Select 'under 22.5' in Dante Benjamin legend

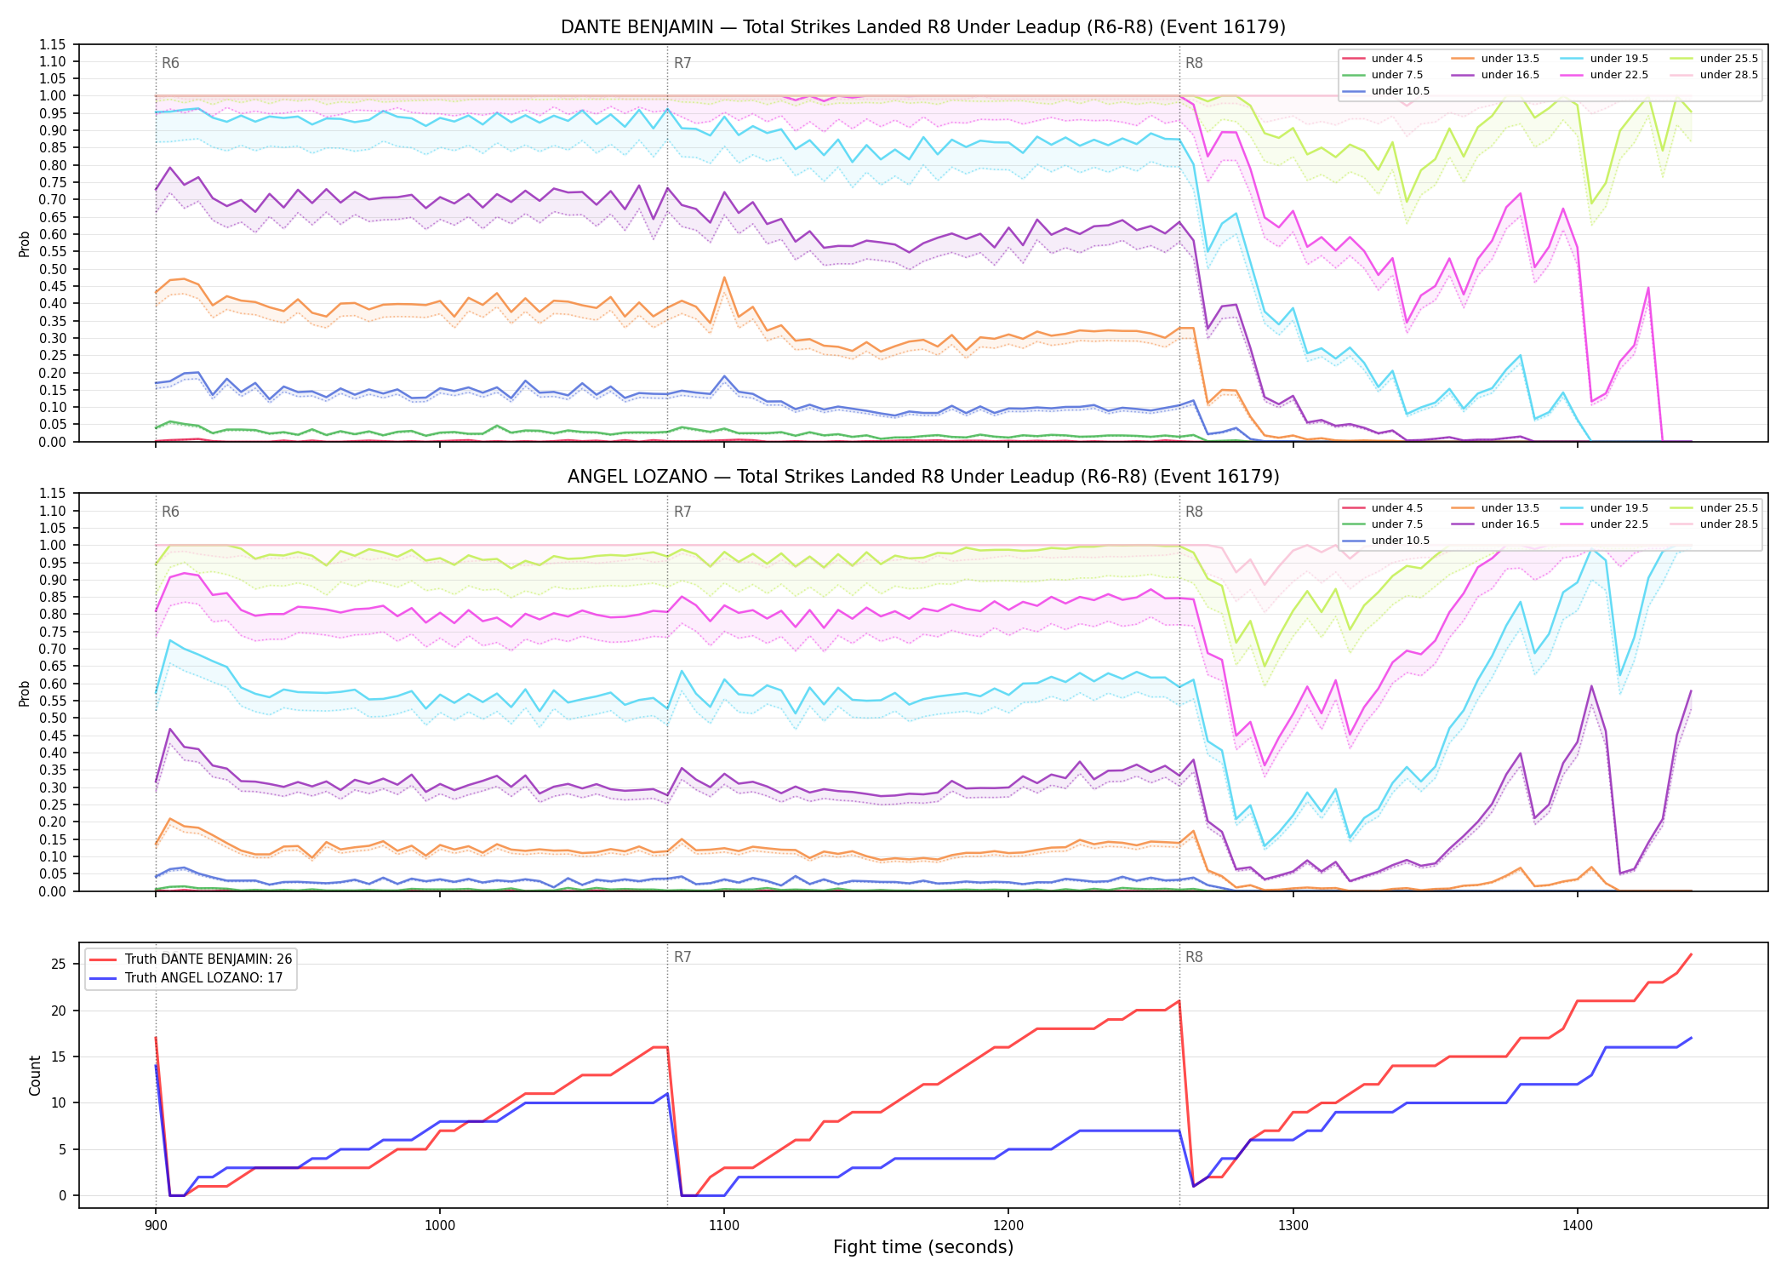pyautogui.click(x=1604, y=75)
